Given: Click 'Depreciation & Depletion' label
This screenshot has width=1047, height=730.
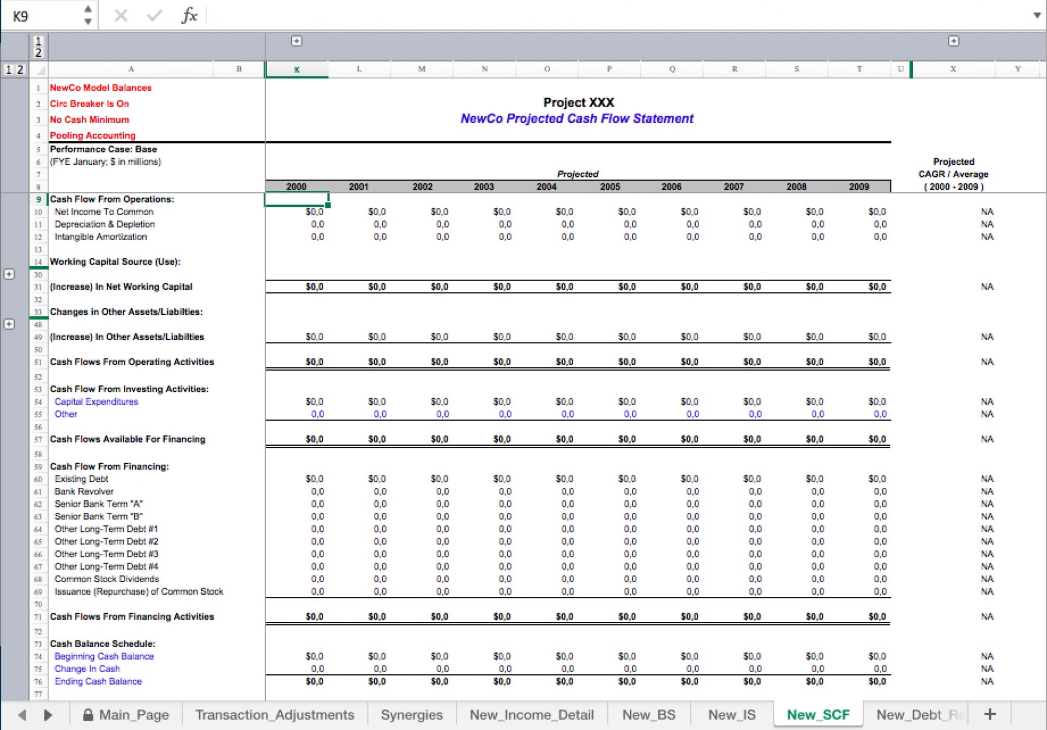Looking at the screenshot, I should click(x=104, y=224).
